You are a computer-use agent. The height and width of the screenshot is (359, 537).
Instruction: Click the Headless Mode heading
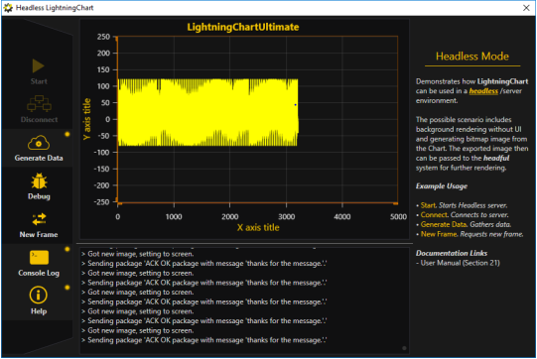[472, 57]
